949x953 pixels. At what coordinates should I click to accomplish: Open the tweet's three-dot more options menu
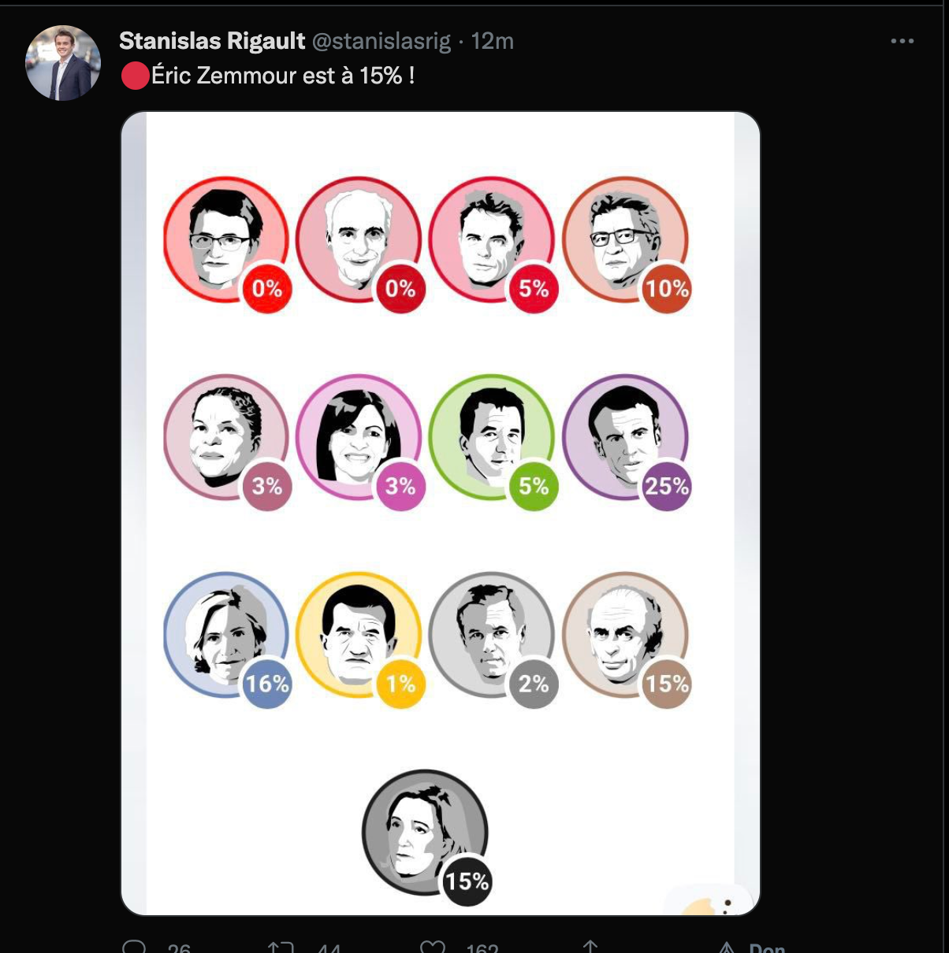902,41
